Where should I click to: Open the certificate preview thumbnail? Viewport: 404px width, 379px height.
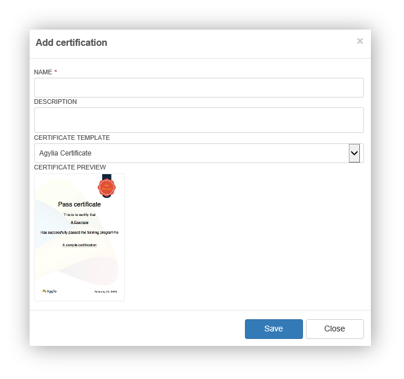(80, 237)
